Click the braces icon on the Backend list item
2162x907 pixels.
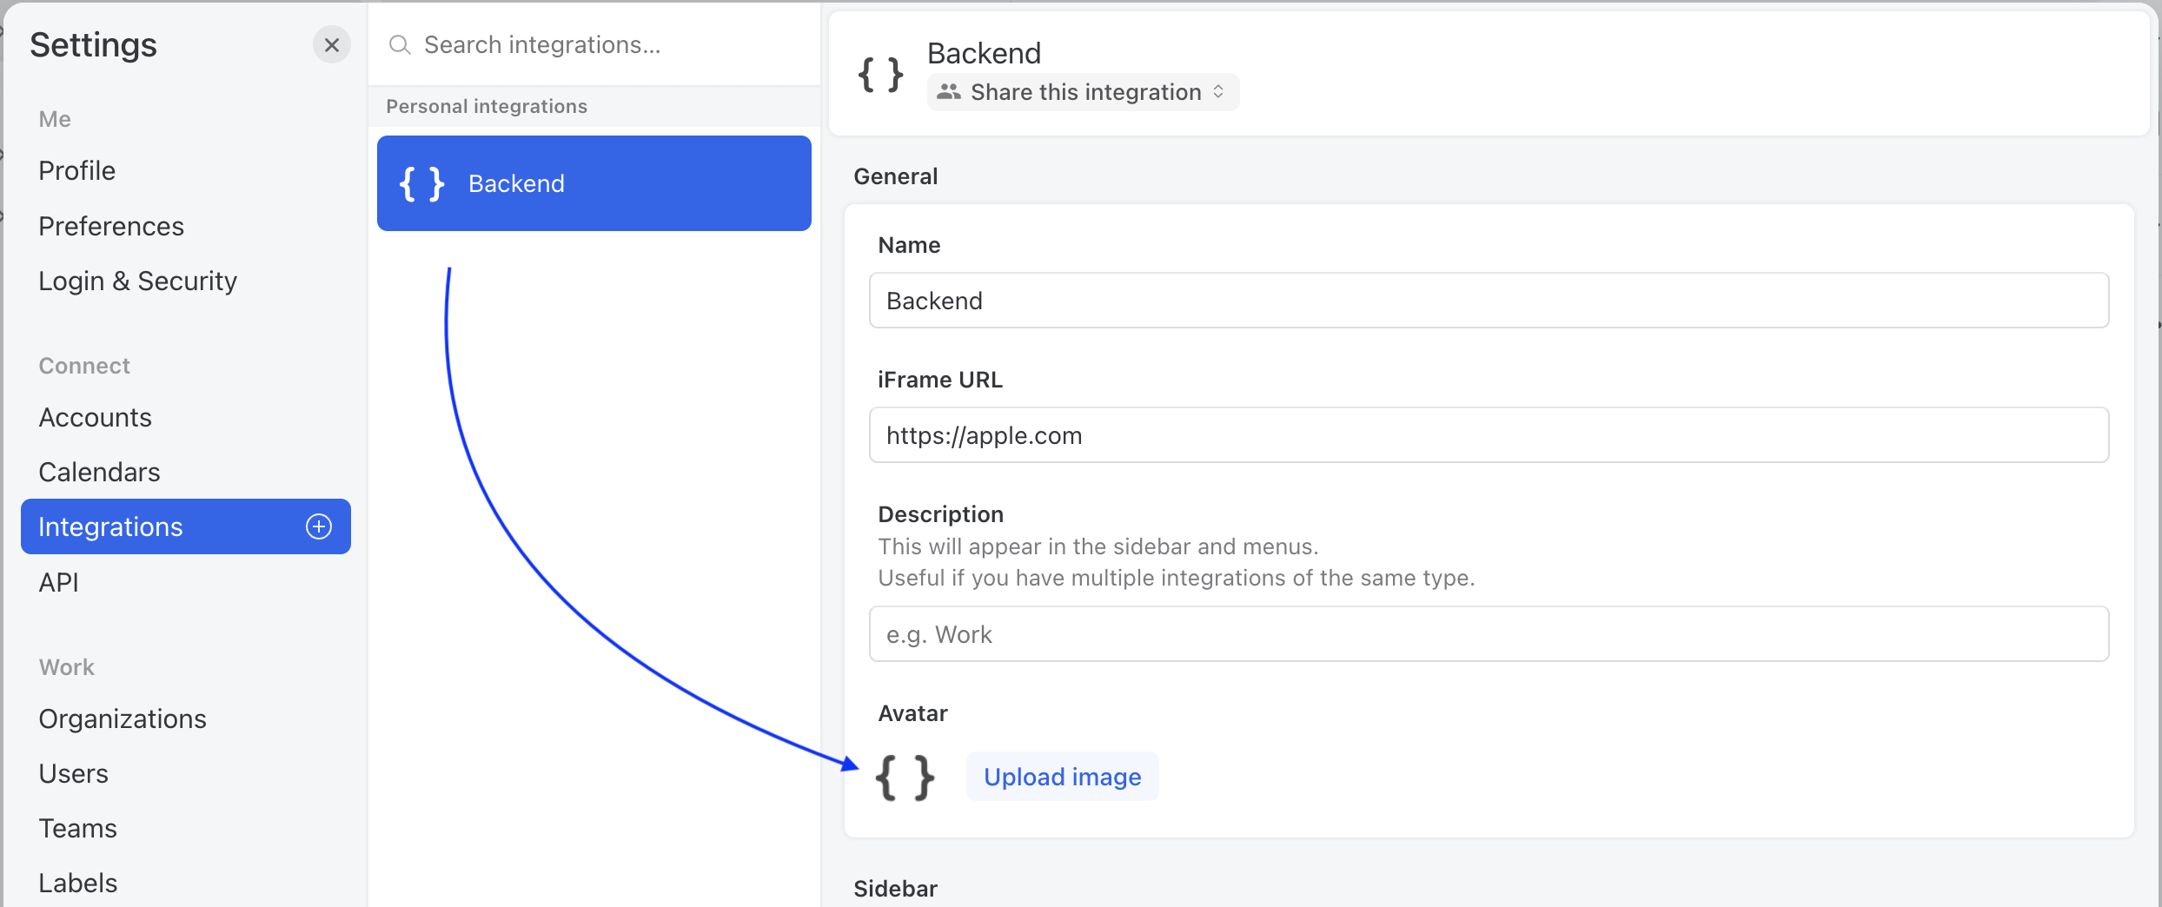422,183
